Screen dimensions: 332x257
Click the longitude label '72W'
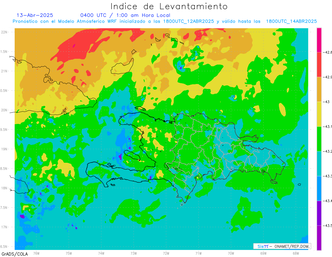point(166,253)
